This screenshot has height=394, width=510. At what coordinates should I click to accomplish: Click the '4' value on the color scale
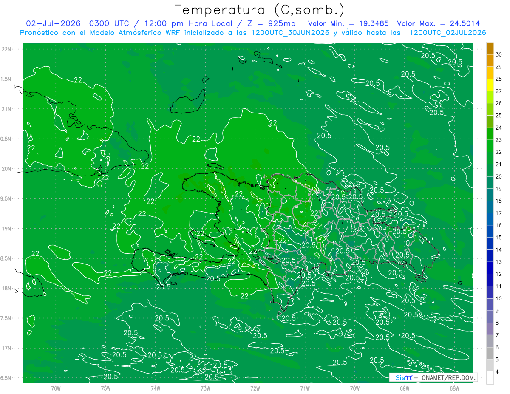[x=497, y=372]
